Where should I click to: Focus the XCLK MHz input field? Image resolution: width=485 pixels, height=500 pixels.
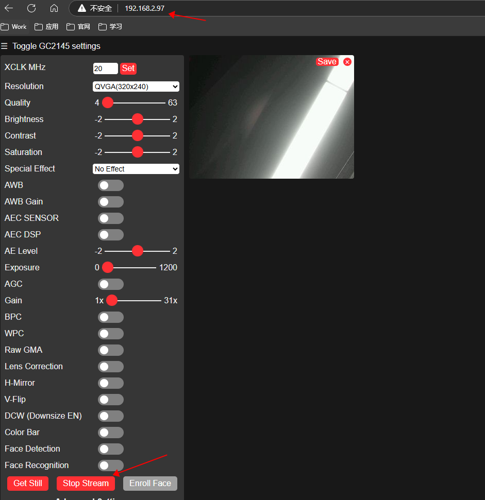coord(105,68)
